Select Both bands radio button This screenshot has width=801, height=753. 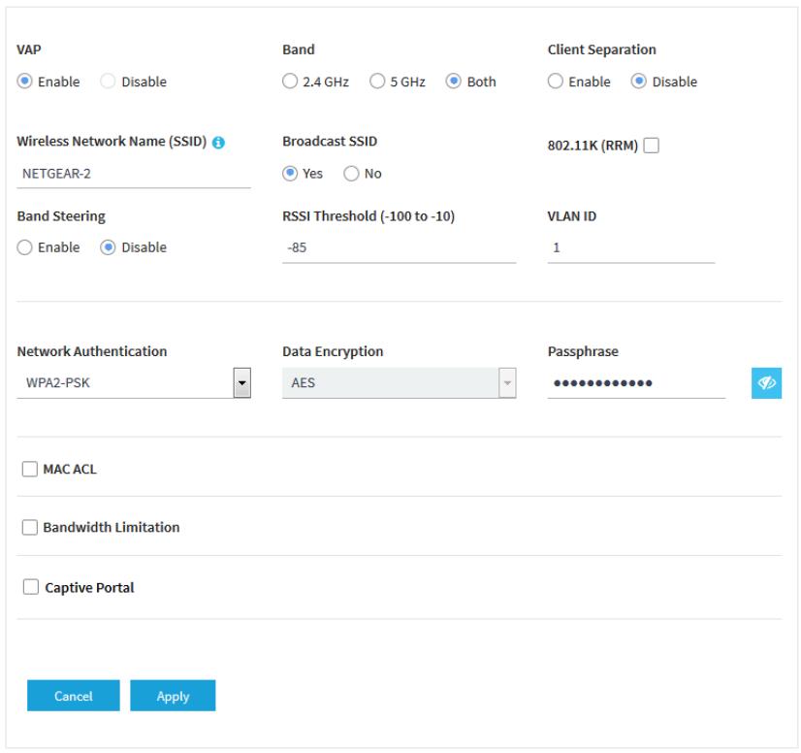[x=453, y=82]
